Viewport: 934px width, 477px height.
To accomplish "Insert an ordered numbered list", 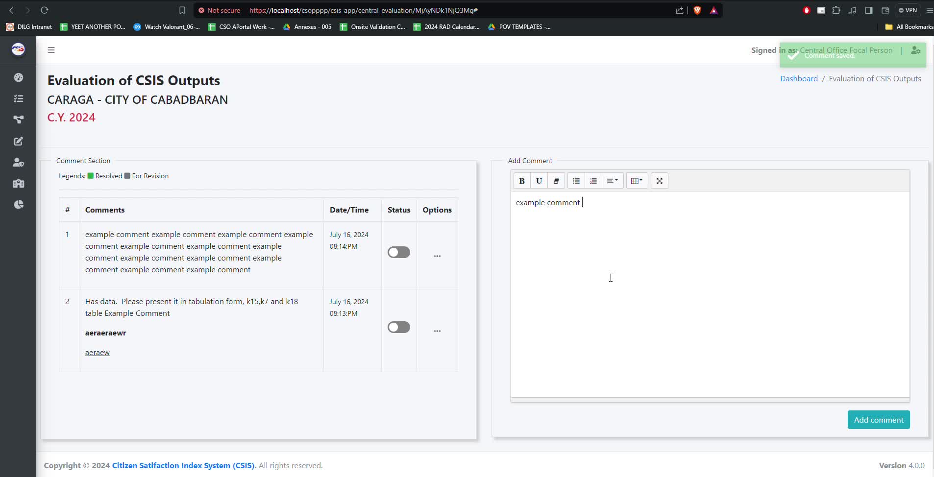I will tap(593, 181).
